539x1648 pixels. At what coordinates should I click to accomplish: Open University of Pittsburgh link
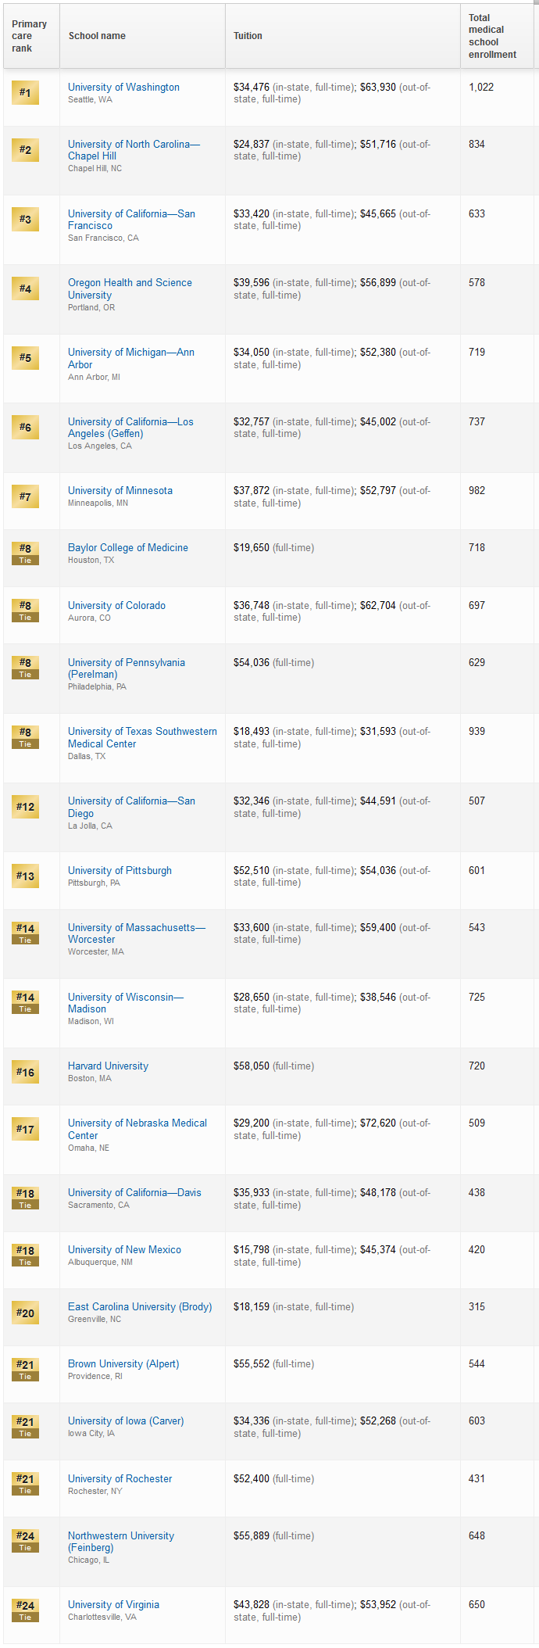tap(120, 871)
